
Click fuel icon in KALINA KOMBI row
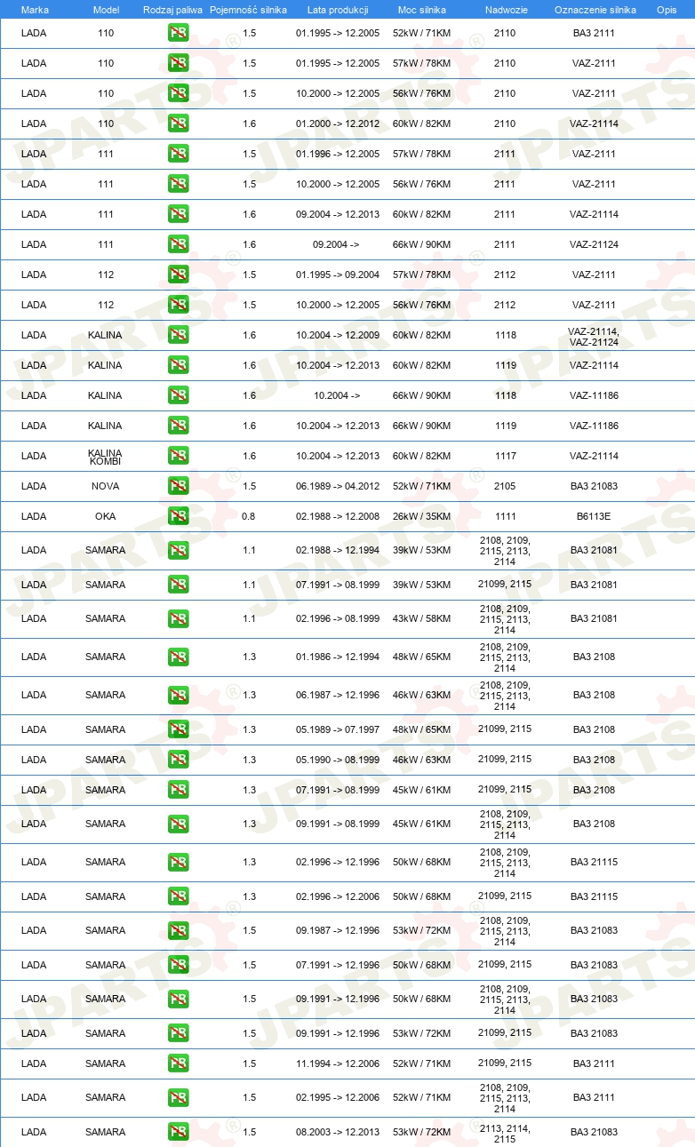pyautogui.click(x=178, y=457)
